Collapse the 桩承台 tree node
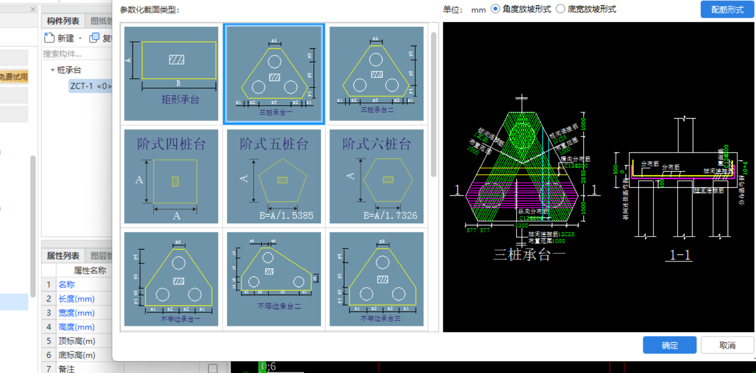 coord(53,70)
